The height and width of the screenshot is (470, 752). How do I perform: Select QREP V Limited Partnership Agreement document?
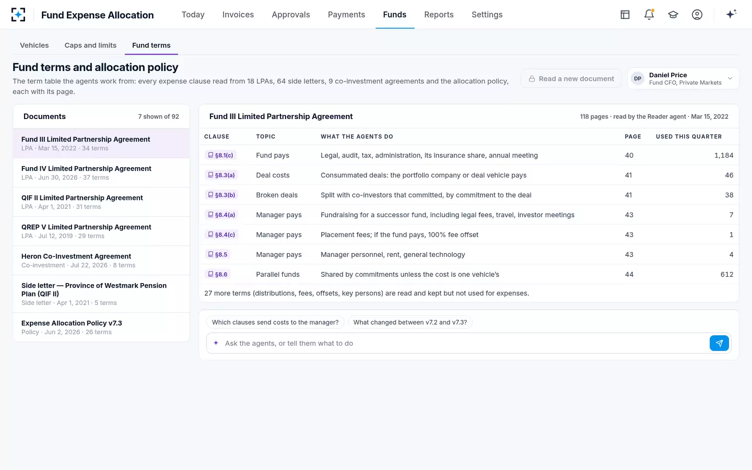(x=101, y=231)
